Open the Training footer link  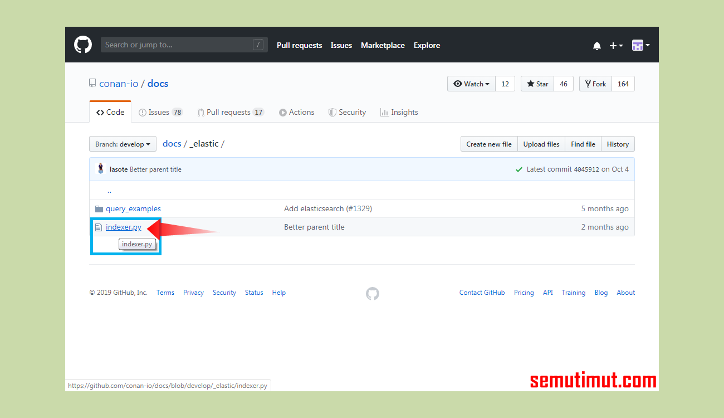[574, 293]
